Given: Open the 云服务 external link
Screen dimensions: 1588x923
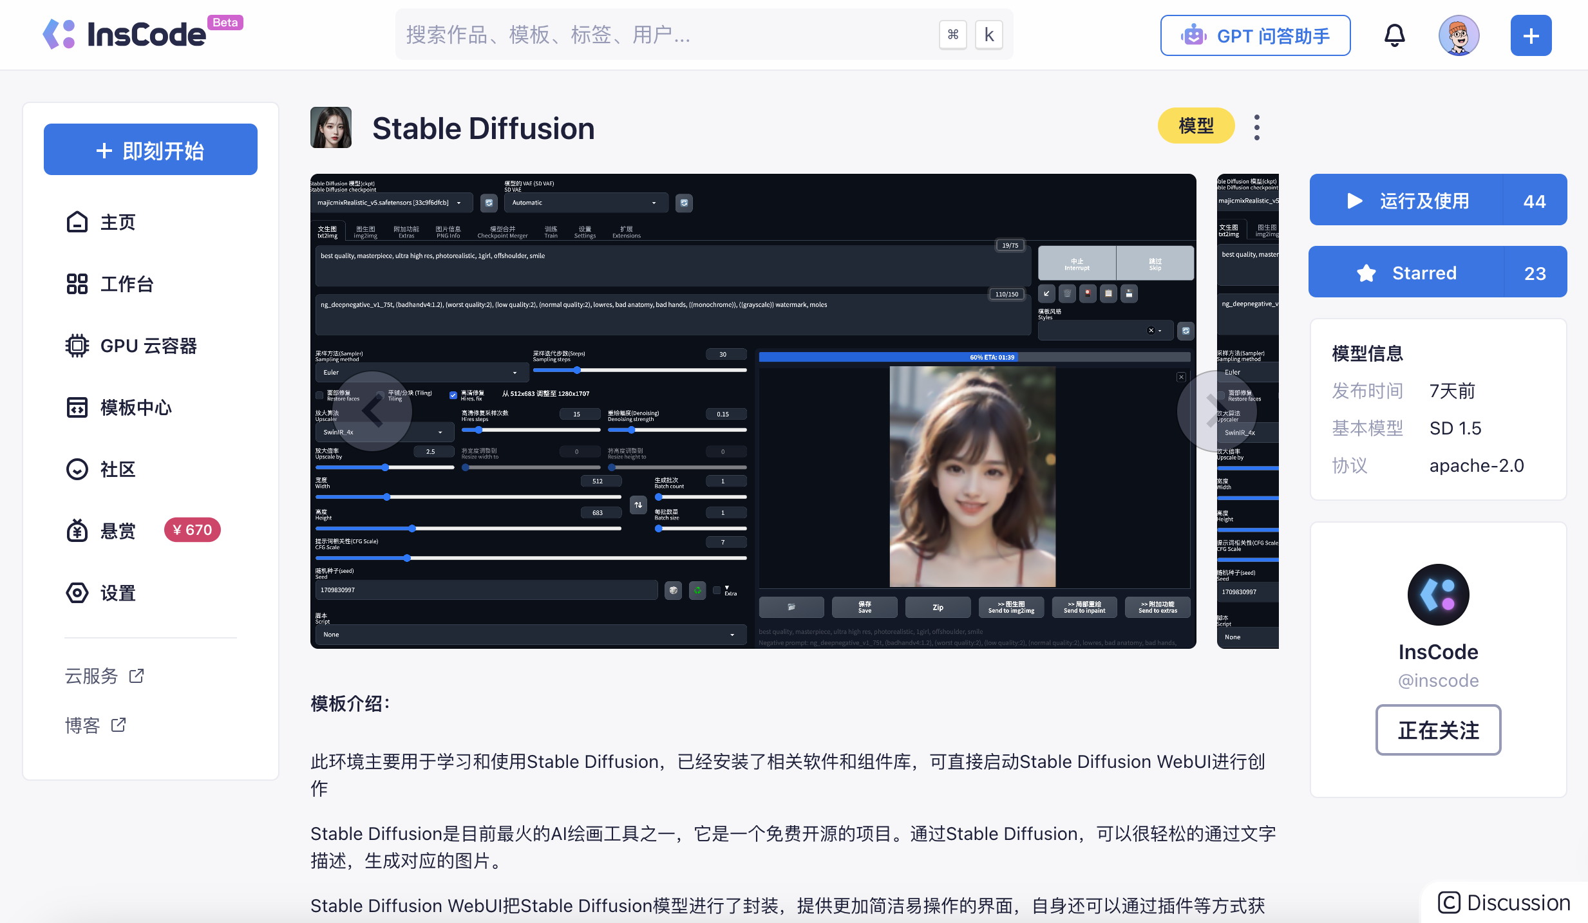Looking at the screenshot, I should [x=104, y=676].
